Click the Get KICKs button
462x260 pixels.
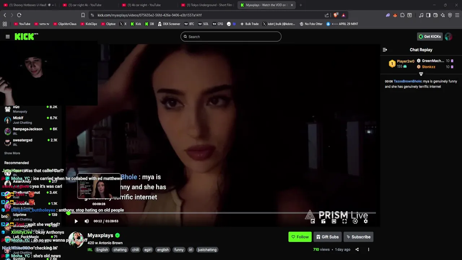(x=430, y=36)
